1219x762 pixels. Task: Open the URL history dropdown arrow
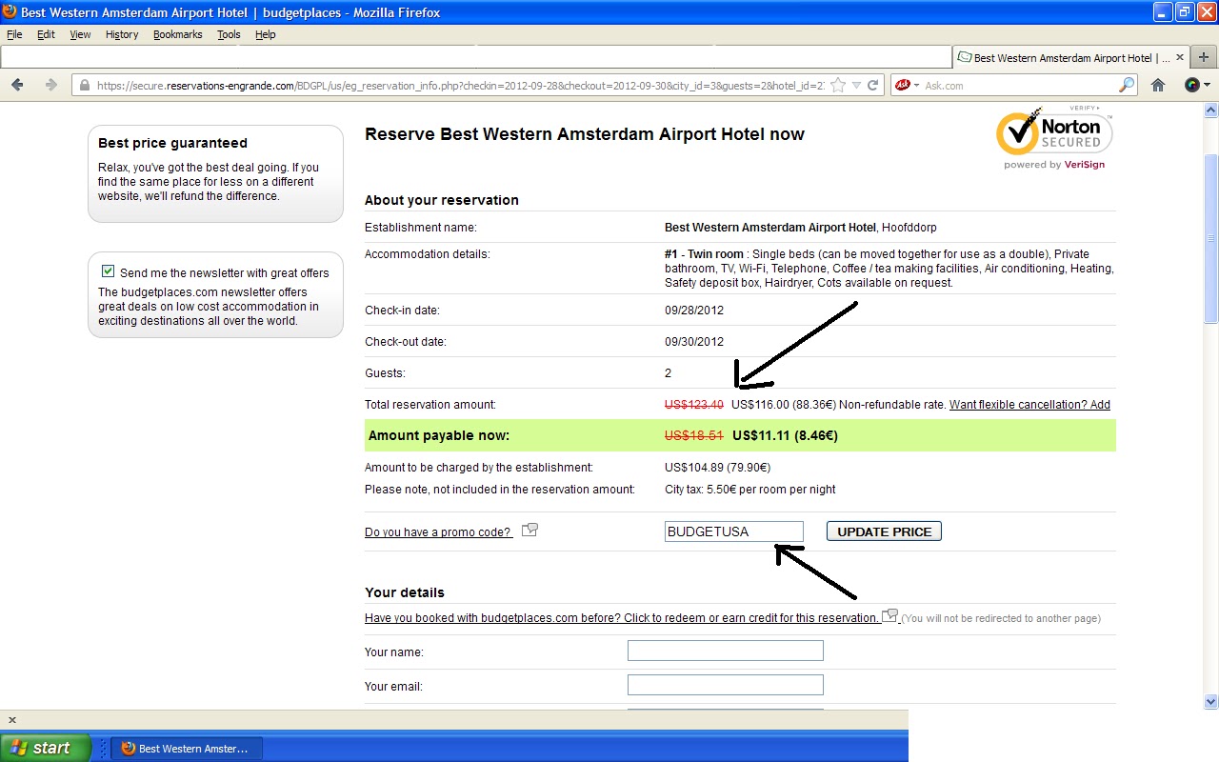tap(856, 85)
